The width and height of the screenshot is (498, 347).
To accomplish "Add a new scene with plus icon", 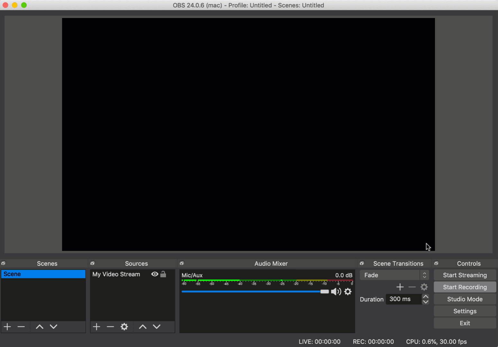I will click(x=7, y=327).
